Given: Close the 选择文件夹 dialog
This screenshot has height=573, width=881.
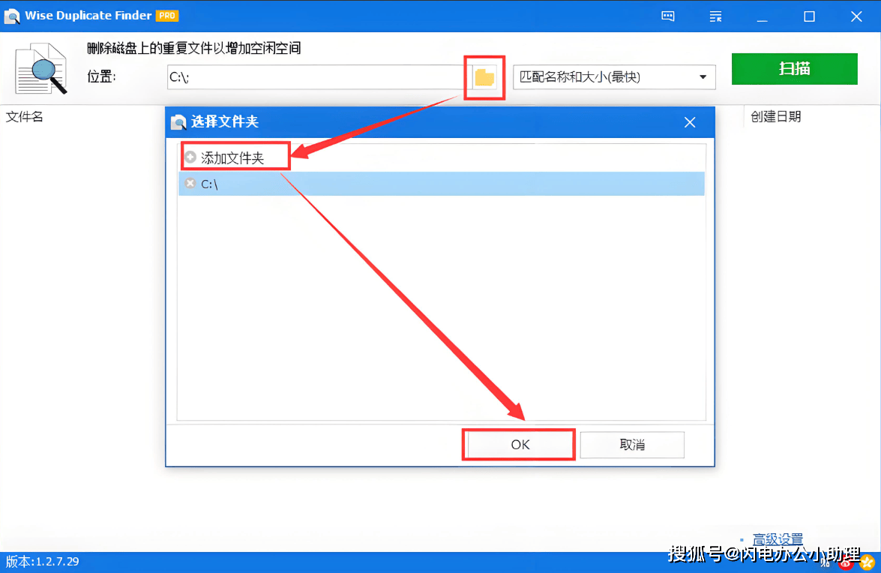Looking at the screenshot, I should click(690, 122).
